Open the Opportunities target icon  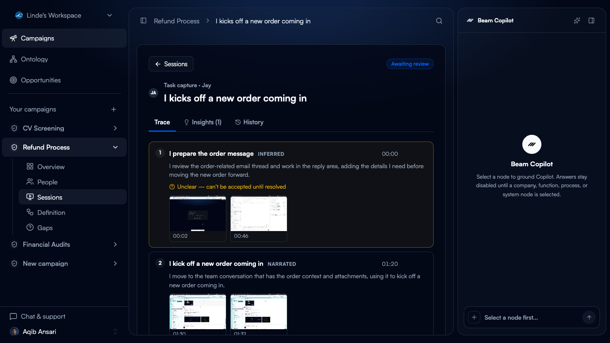[13, 80]
